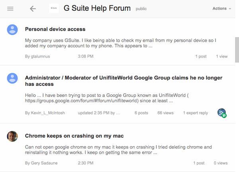This screenshot has width=239, height=172.
Task: Click the '0 views' count
Action: (221, 163)
